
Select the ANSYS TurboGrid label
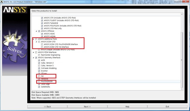coord(51,23)
